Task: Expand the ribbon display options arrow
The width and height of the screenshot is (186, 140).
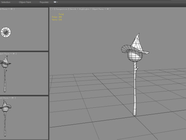Action: click(x=57, y=2)
